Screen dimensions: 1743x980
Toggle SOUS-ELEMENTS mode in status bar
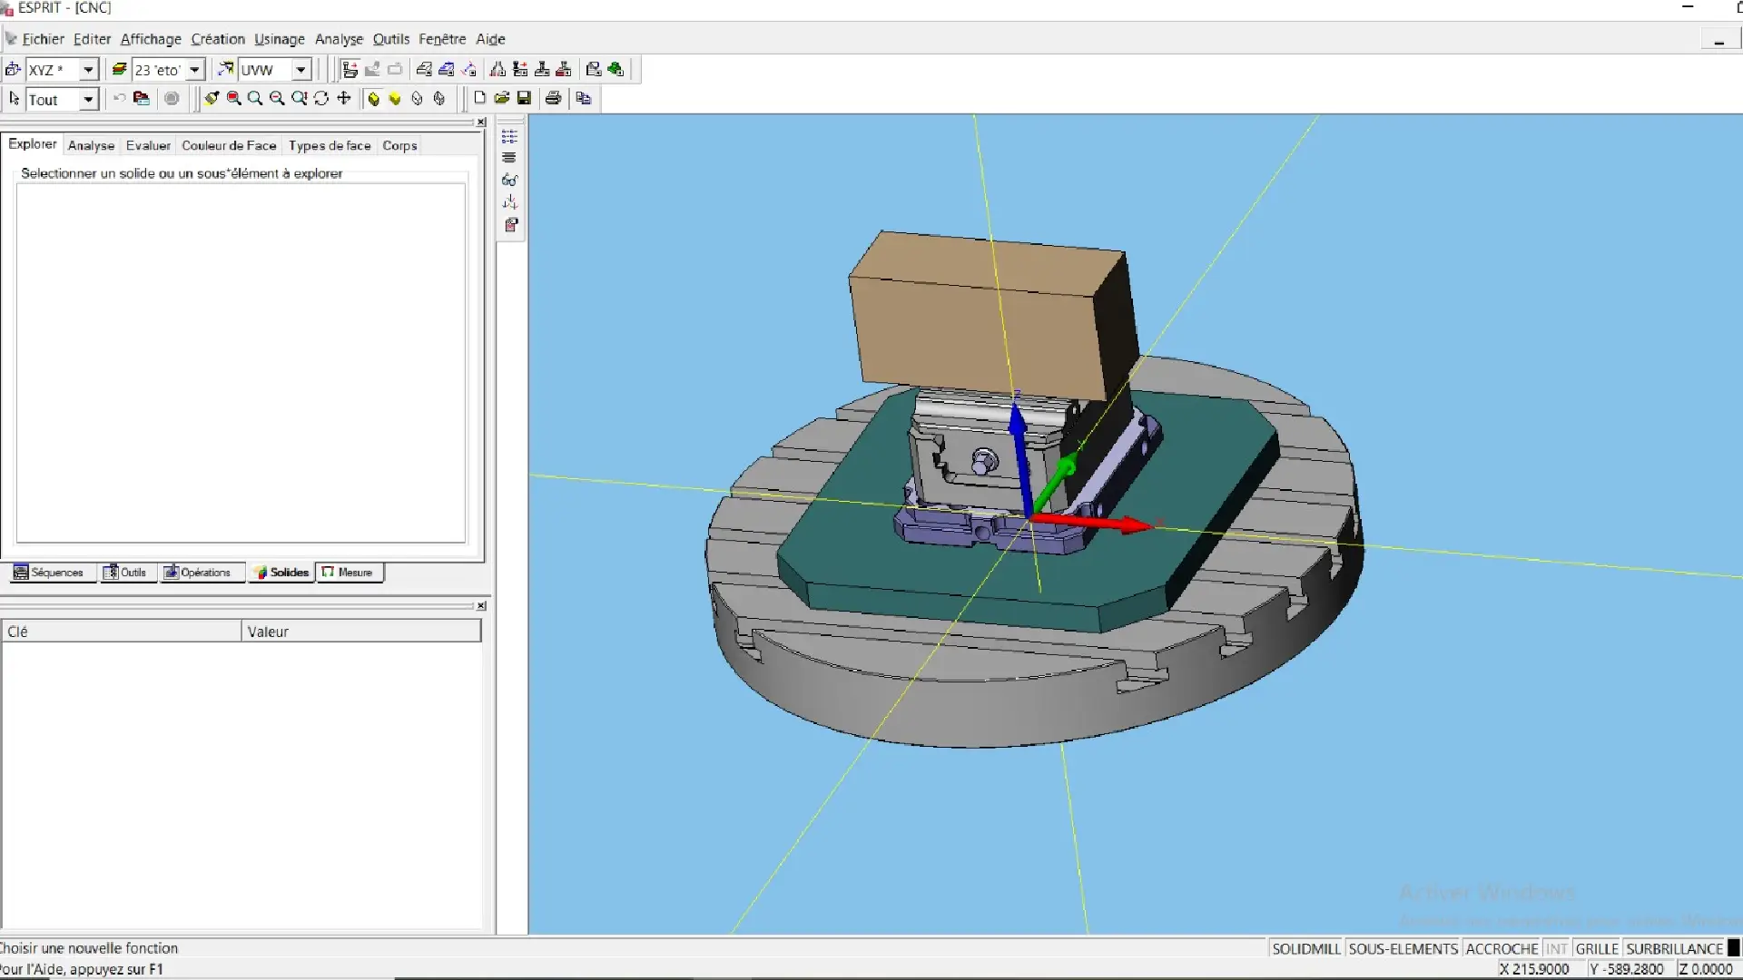pyautogui.click(x=1403, y=948)
